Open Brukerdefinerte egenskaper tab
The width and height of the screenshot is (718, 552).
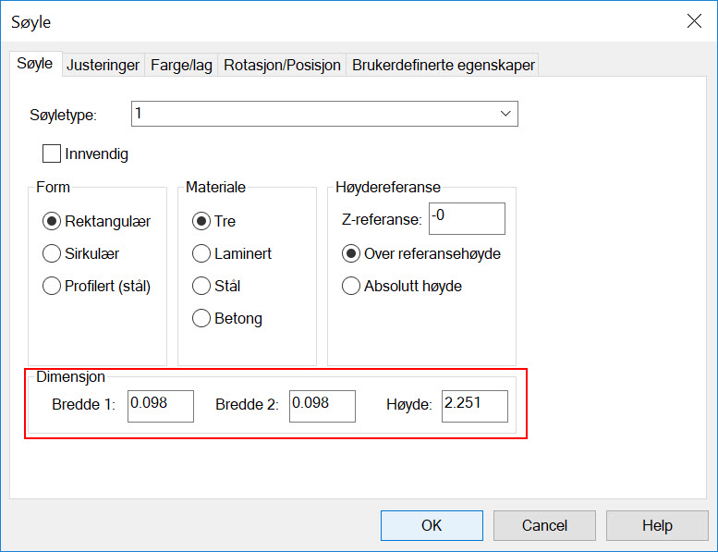coord(443,65)
